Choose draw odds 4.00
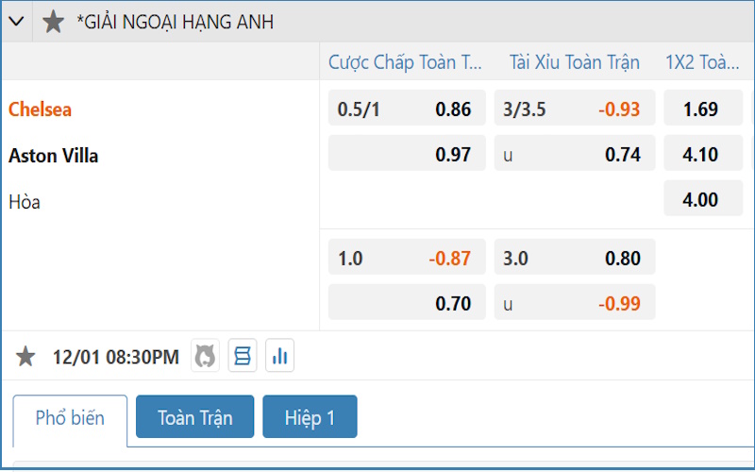The height and width of the screenshot is (472, 755). [702, 199]
